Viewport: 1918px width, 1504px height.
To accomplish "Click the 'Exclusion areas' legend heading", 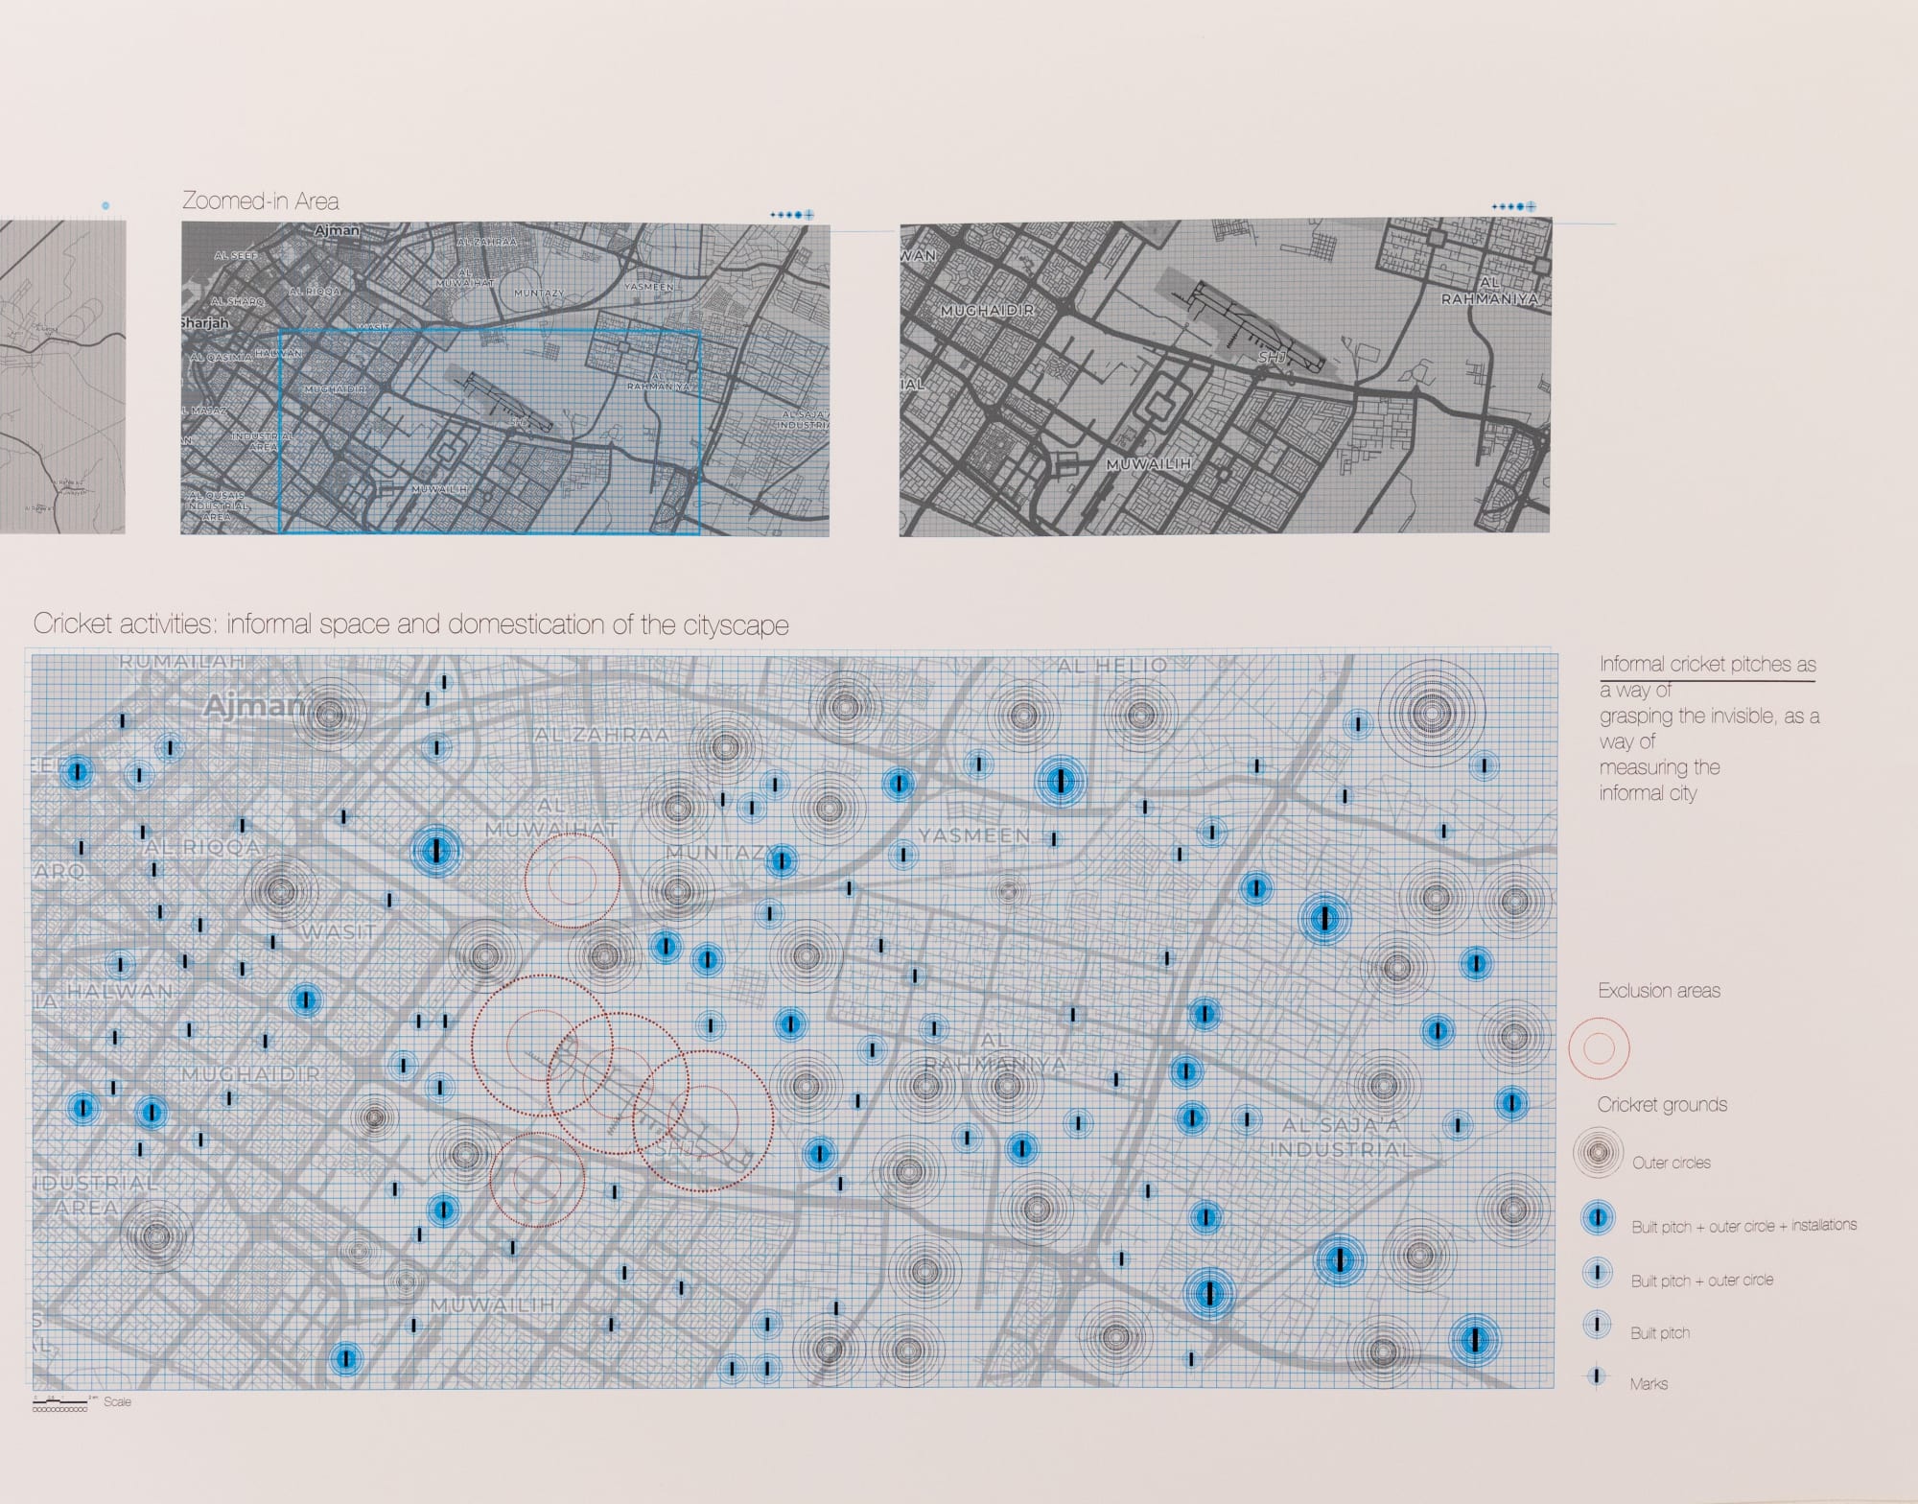I will (1659, 991).
